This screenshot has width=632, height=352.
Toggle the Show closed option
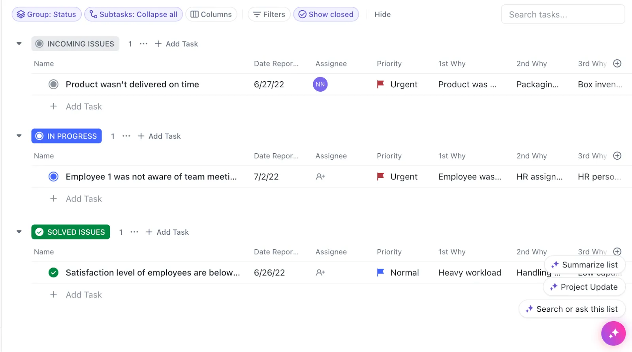pyautogui.click(x=326, y=14)
